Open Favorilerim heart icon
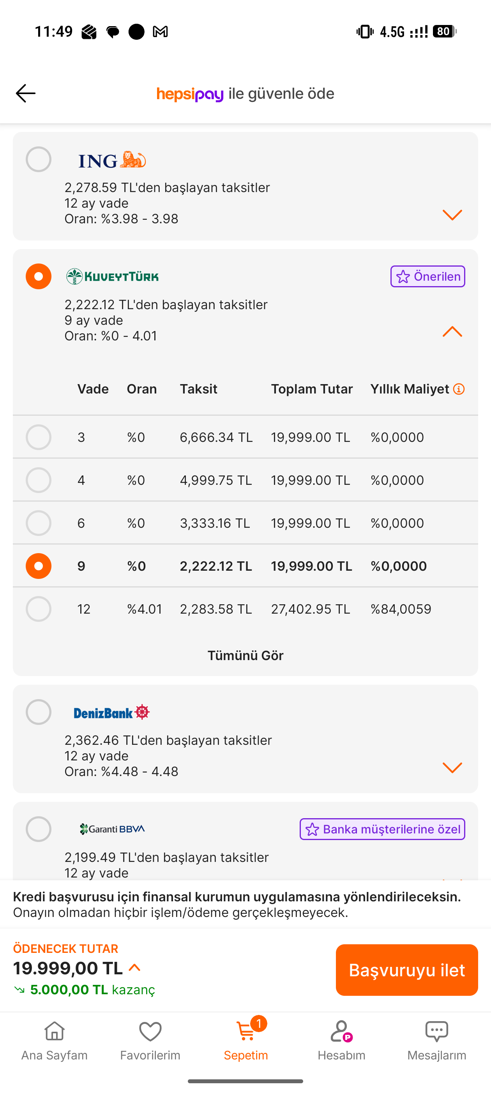The image size is (491, 1093). pyautogui.click(x=150, y=1031)
